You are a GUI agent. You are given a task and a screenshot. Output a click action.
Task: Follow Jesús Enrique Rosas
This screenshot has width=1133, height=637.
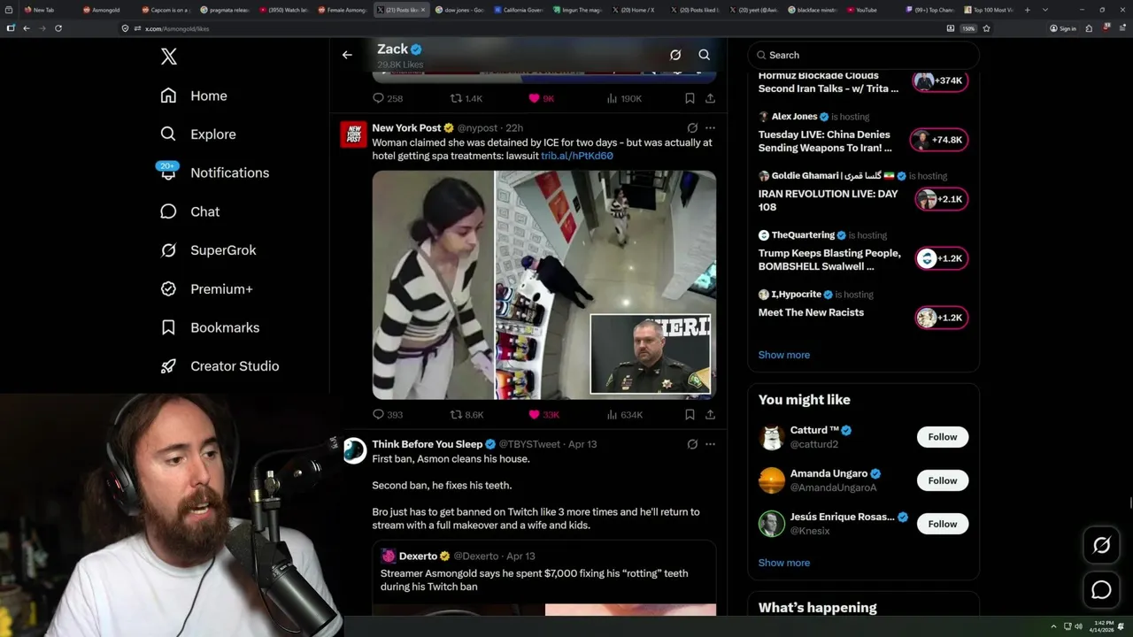943,524
